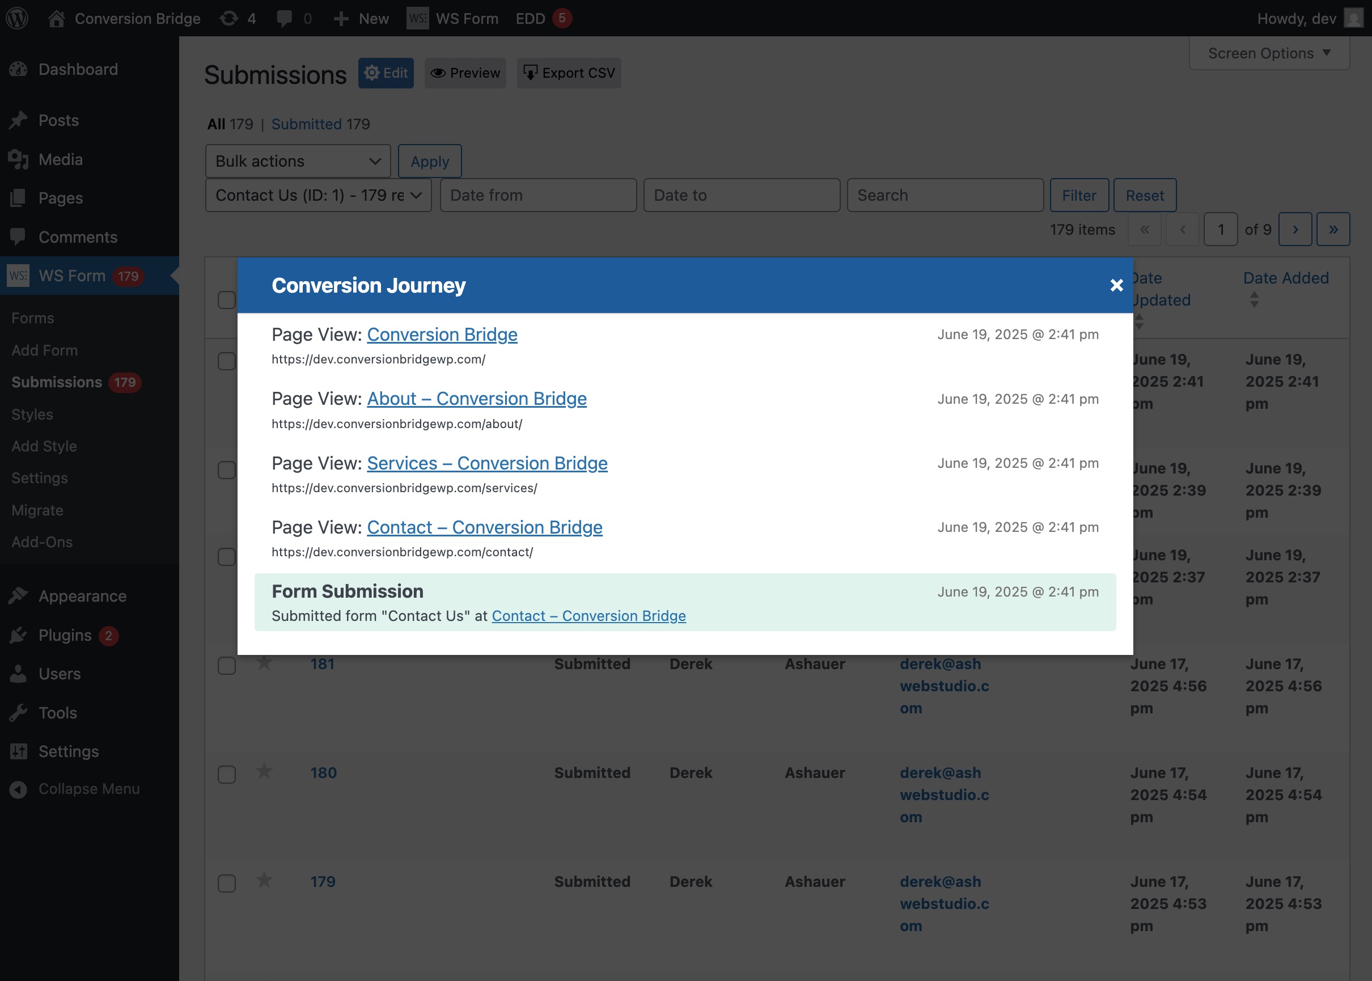Open Migrate submenu item

(37, 510)
